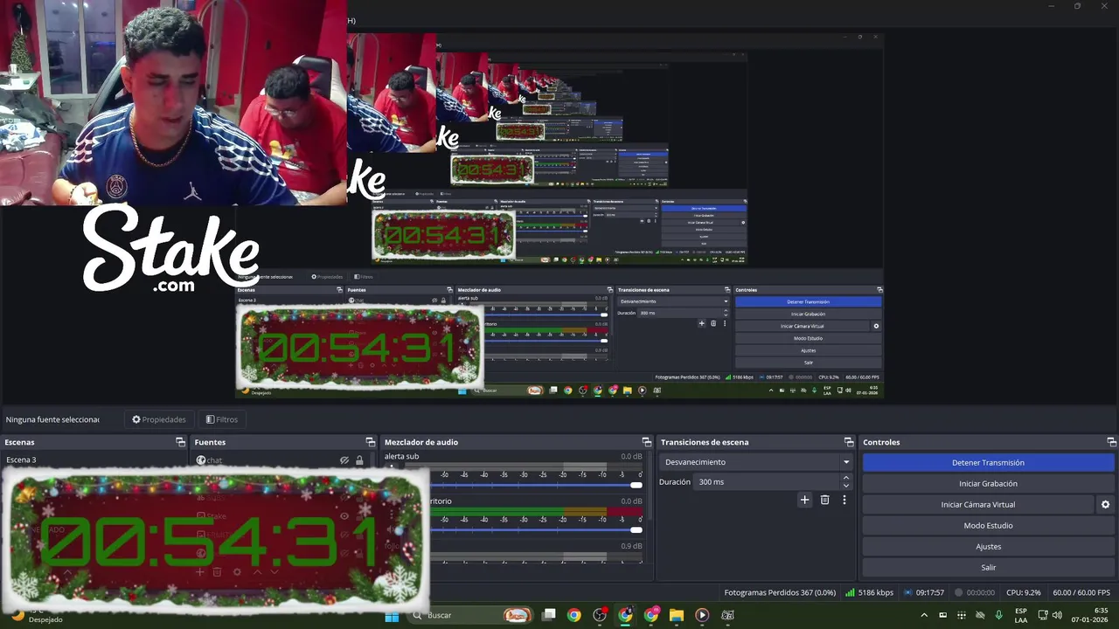Open Chrome with the pink profile badge
Viewport: 1119px width, 629px height.
[651, 615]
